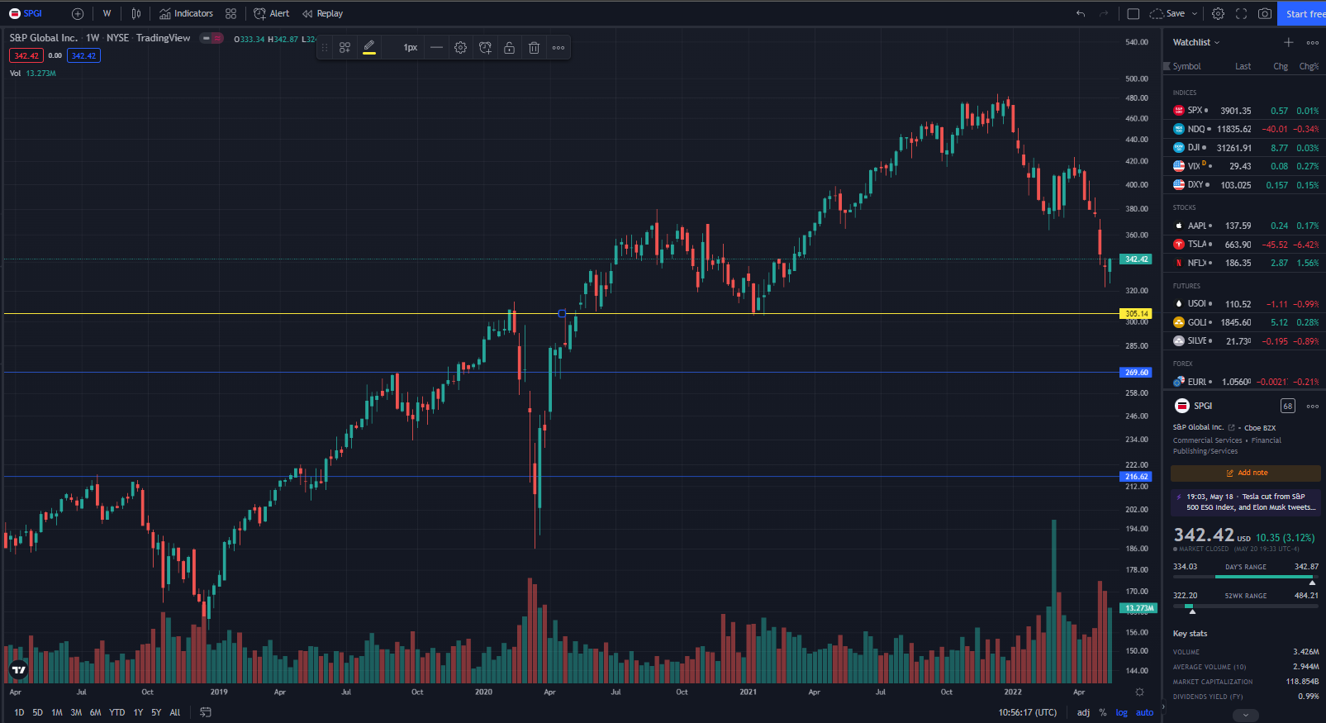Open the Save dropdown arrow
1326x723 pixels.
[x=1195, y=13]
